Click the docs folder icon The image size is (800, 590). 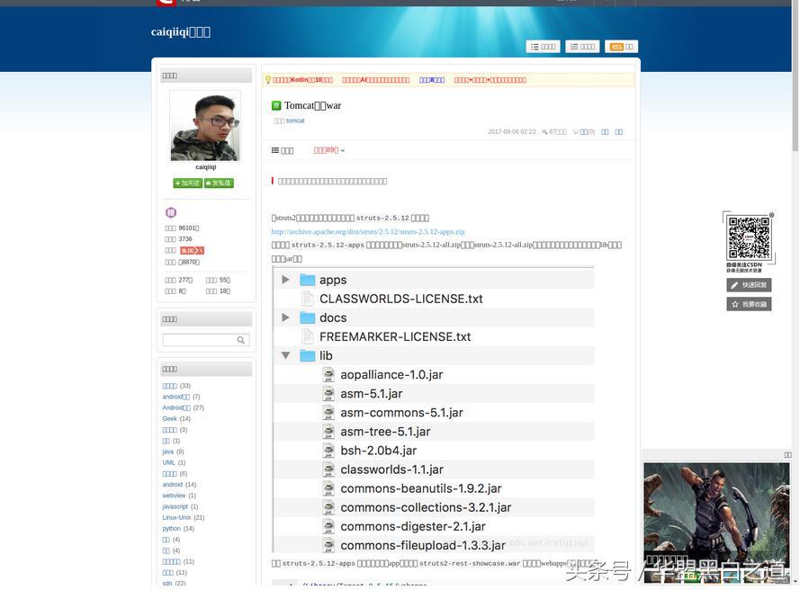308,317
